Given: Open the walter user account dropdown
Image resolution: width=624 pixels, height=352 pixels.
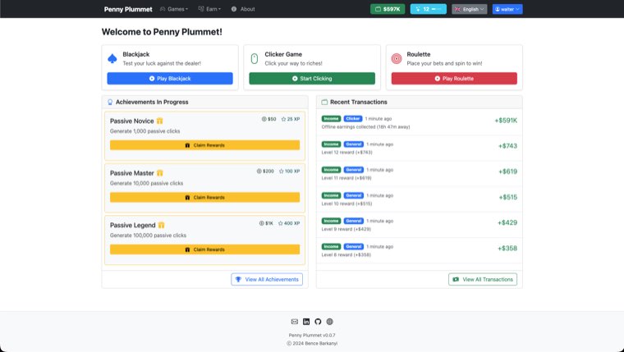Looking at the screenshot, I should 507,9.
